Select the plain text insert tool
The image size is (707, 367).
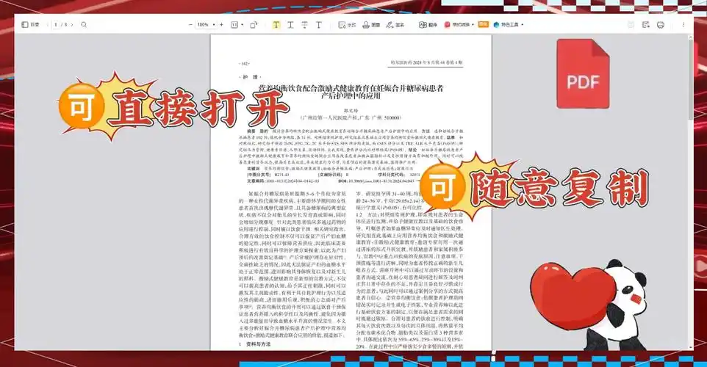[x=319, y=25]
